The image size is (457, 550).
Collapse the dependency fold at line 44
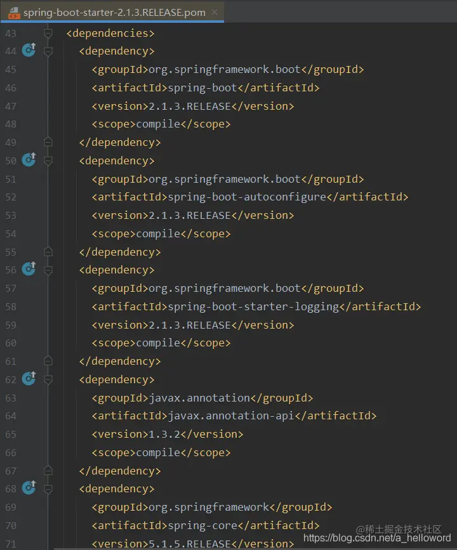click(x=48, y=51)
